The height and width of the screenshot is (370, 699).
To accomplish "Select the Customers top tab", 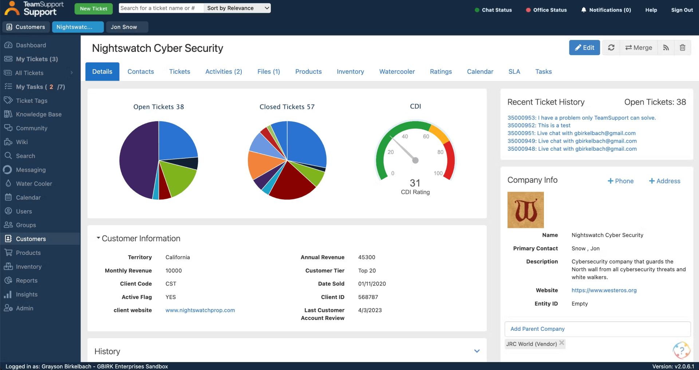I will [x=26, y=27].
